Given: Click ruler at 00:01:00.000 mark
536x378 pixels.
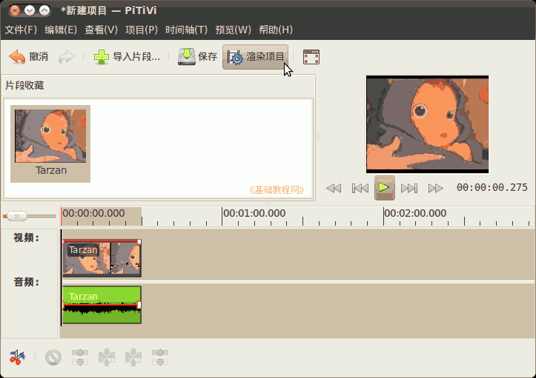Looking at the screenshot, I should pos(254,213).
